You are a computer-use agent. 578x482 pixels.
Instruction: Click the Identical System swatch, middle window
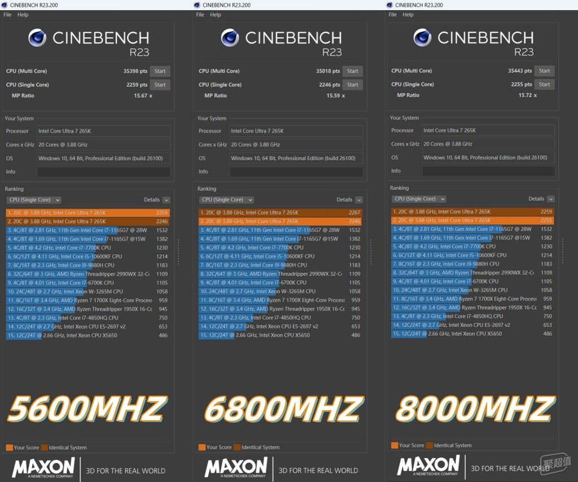click(x=237, y=448)
